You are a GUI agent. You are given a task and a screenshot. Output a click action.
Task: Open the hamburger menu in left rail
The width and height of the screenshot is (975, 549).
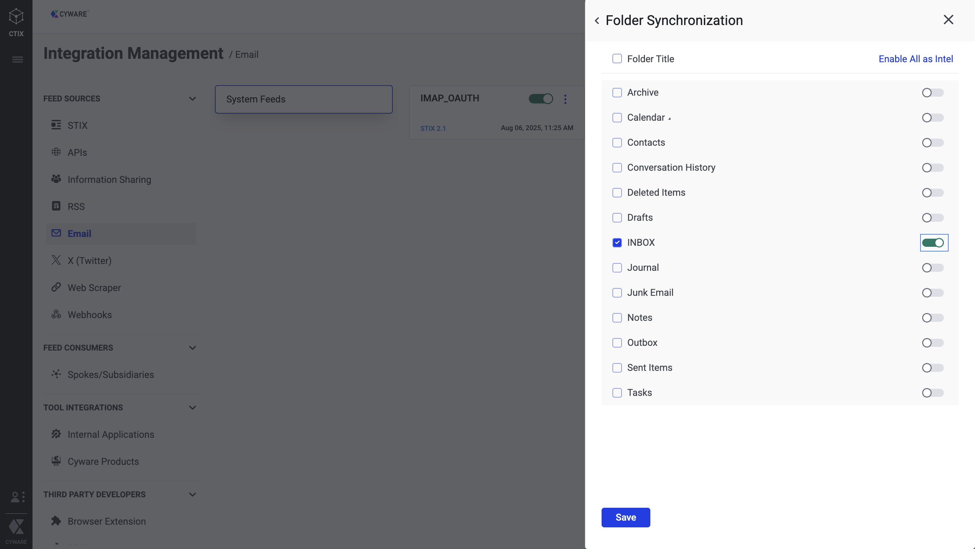tap(17, 59)
